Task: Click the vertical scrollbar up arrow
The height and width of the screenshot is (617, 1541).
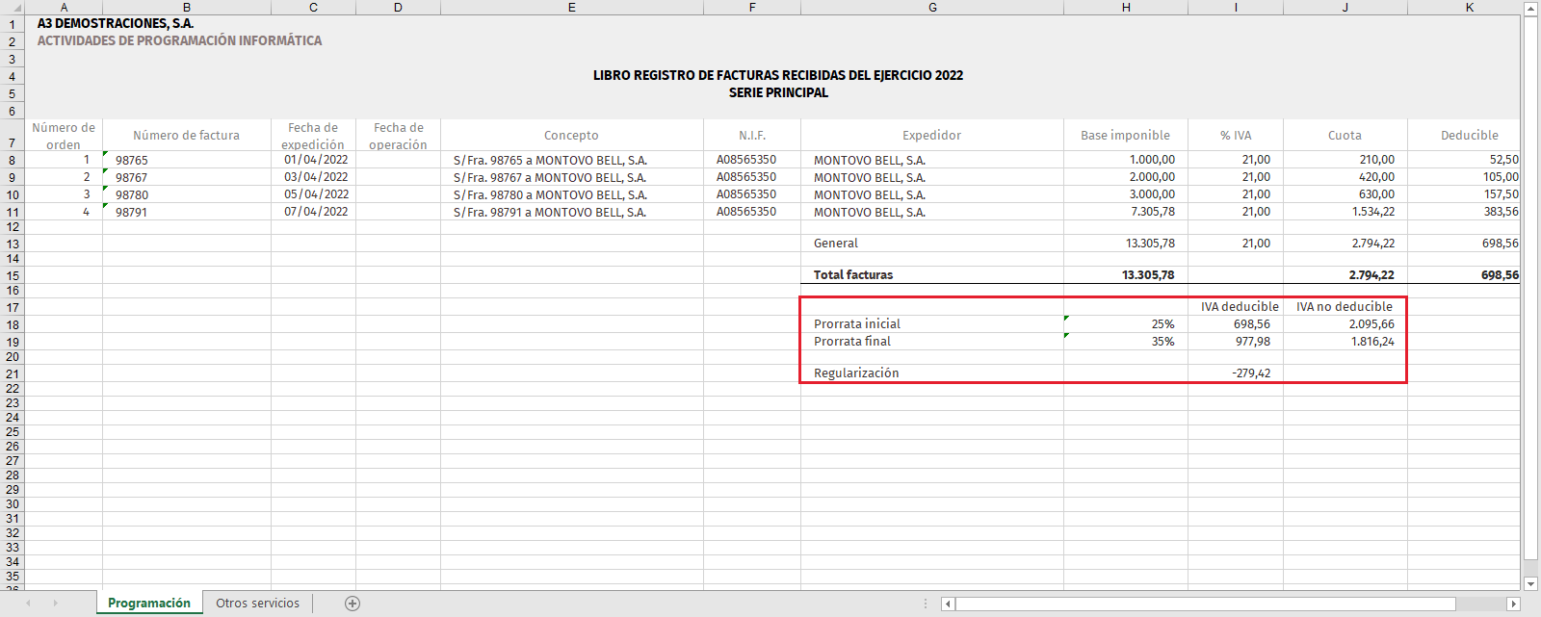Action: click(x=1530, y=8)
